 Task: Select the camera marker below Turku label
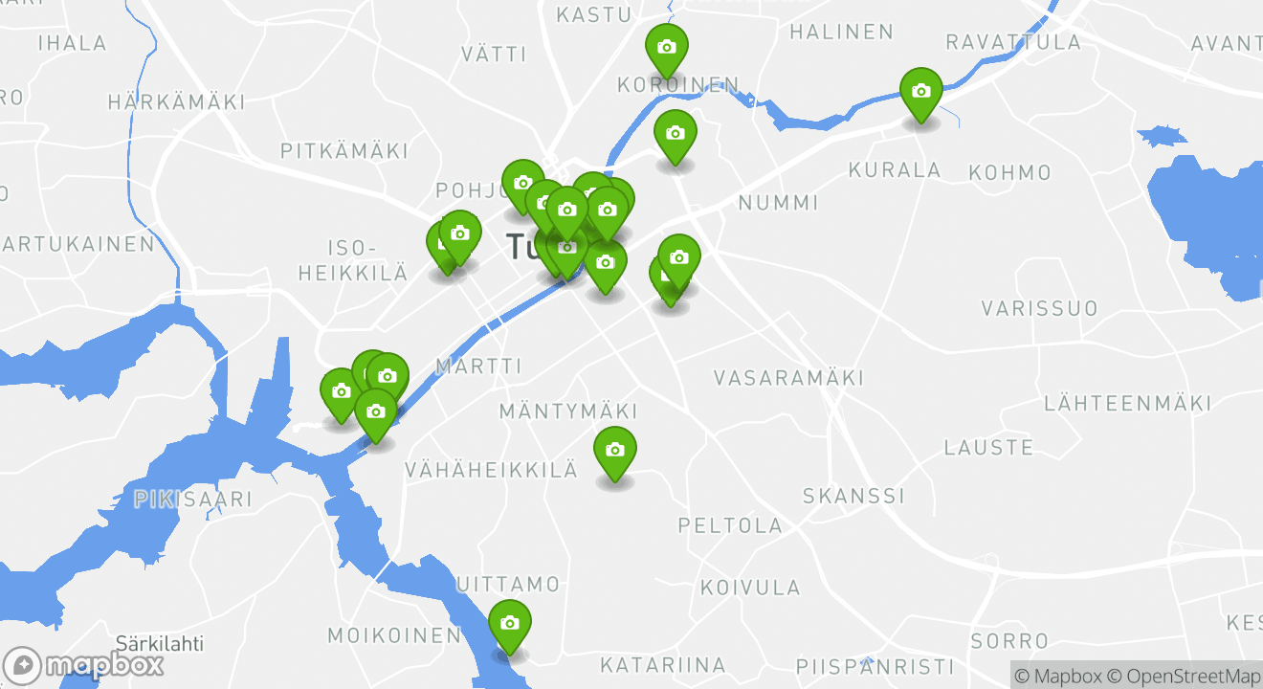coord(566,252)
